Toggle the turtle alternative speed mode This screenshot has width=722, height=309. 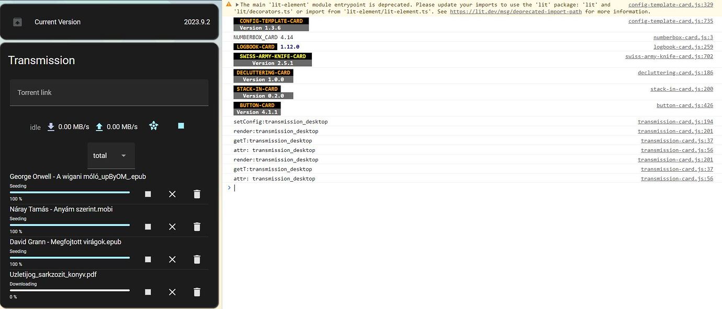pos(153,126)
